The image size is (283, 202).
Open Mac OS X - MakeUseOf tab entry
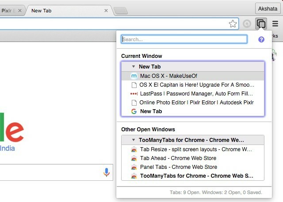[193, 76]
